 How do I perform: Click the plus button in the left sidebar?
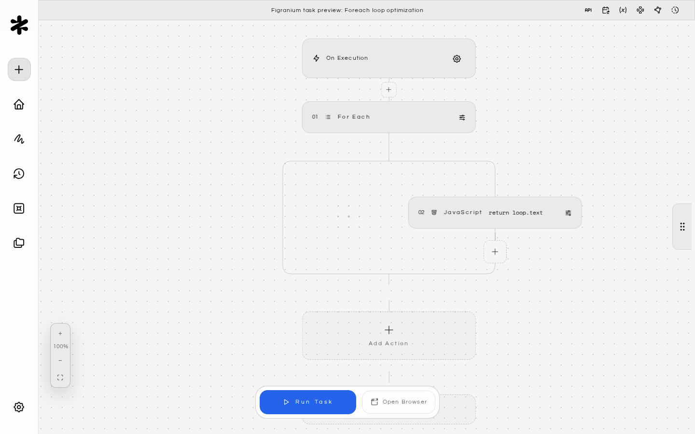pyautogui.click(x=19, y=69)
